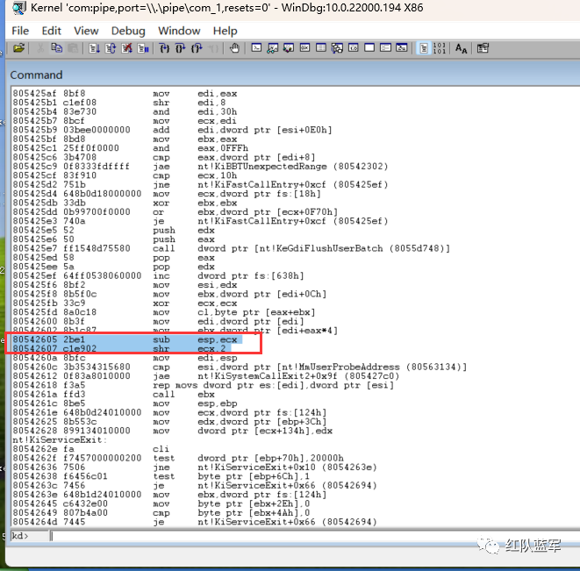
Task: Open Processes and Threads toolbar icon
Action: (385, 47)
